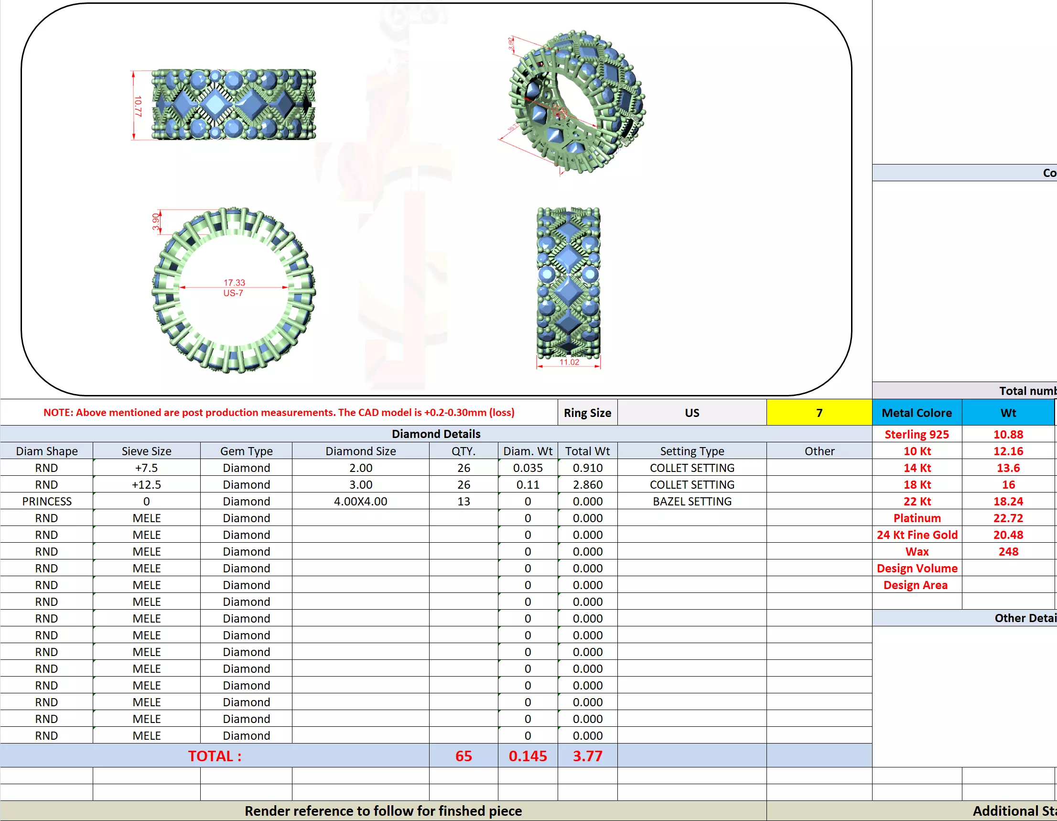Select the PRINCESS diam shape cell
1057x821 pixels.
coord(46,501)
